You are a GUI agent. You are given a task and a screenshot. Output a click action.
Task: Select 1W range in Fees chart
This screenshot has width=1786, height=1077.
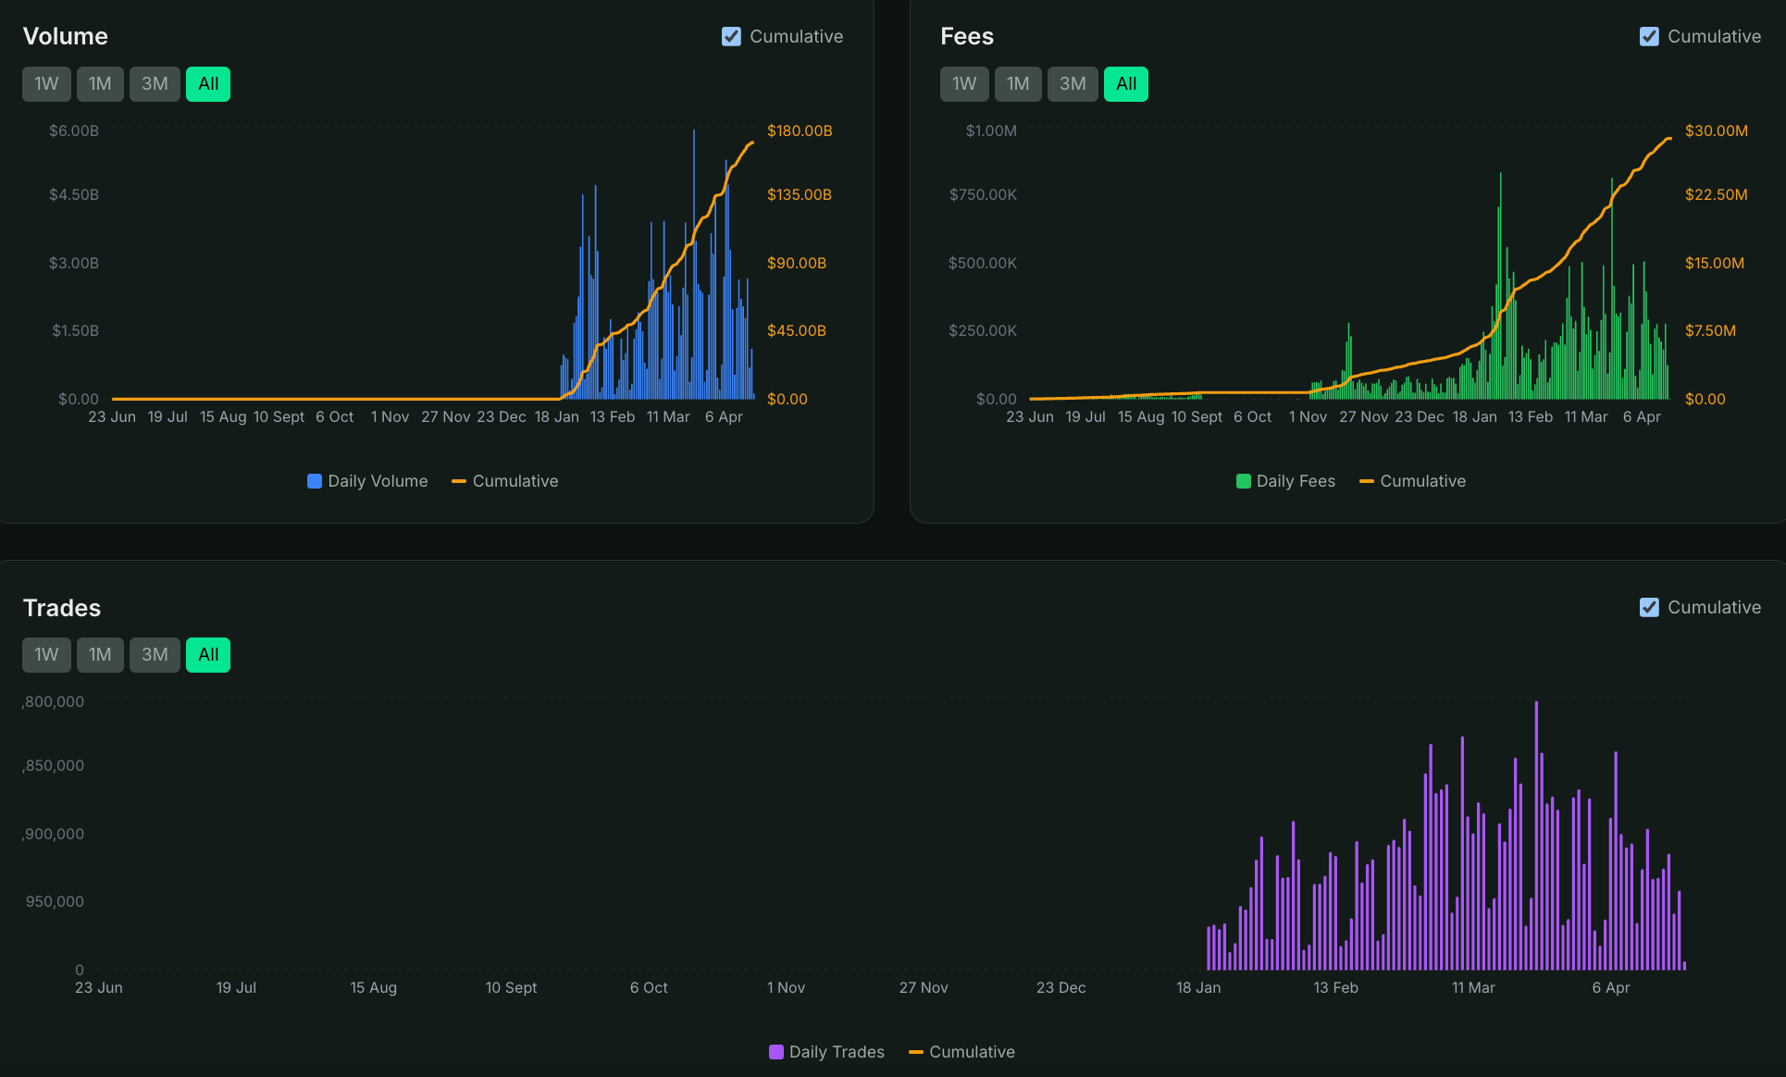tap(964, 84)
